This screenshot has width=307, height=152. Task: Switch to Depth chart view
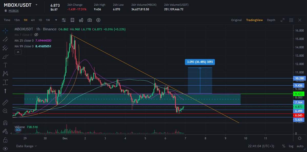271,20
